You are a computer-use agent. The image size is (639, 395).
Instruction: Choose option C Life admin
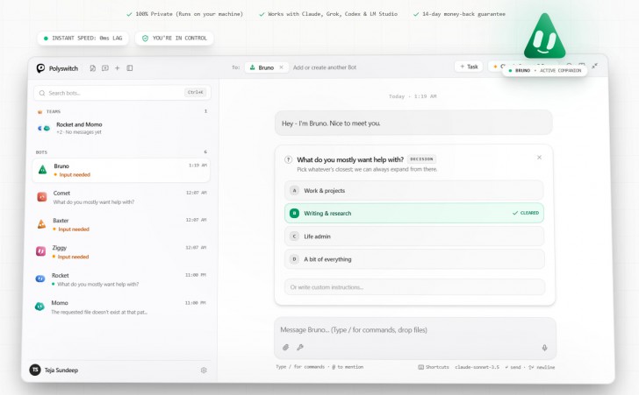(414, 236)
